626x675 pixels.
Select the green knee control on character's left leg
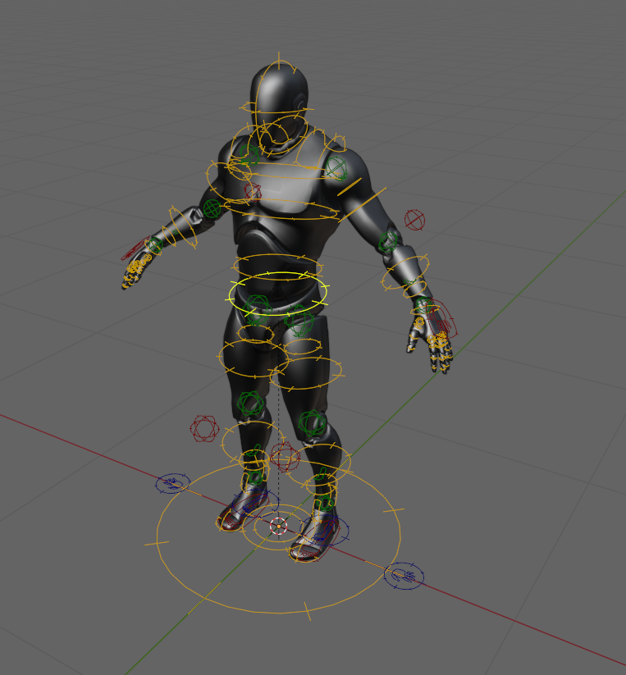click(x=312, y=423)
